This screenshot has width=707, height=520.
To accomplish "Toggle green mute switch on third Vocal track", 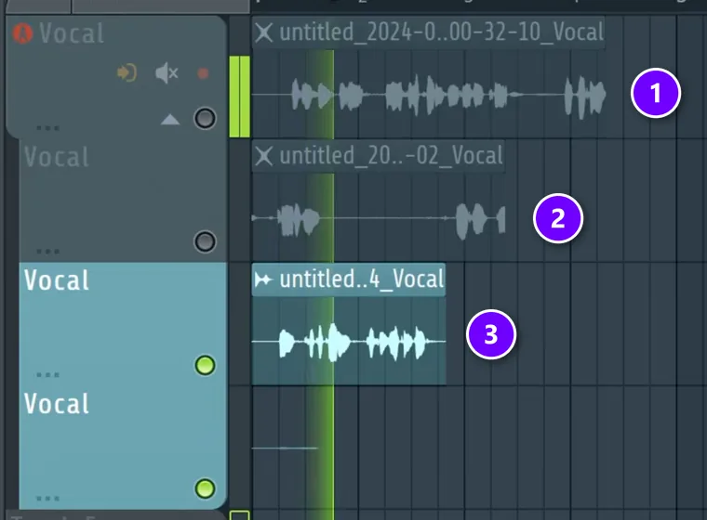I will point(205,365).
